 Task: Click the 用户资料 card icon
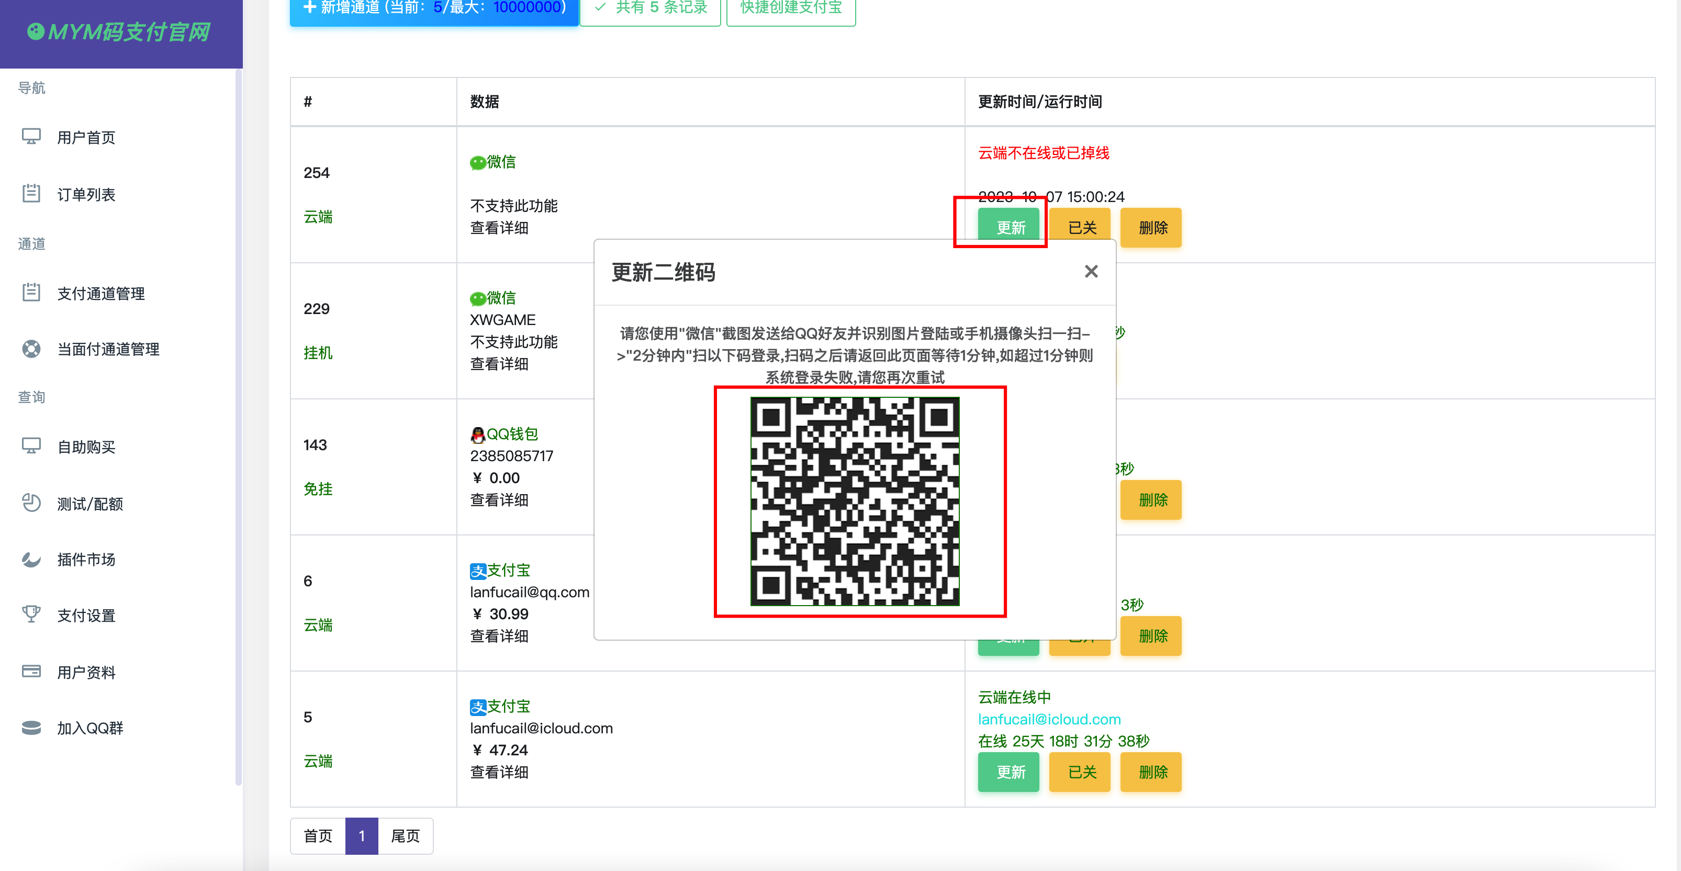pyautogui.click(x=31, y=672)
